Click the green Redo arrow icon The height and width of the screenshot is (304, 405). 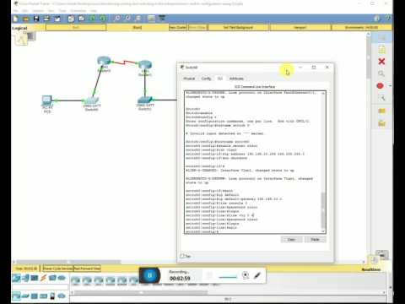pos(103,19)
